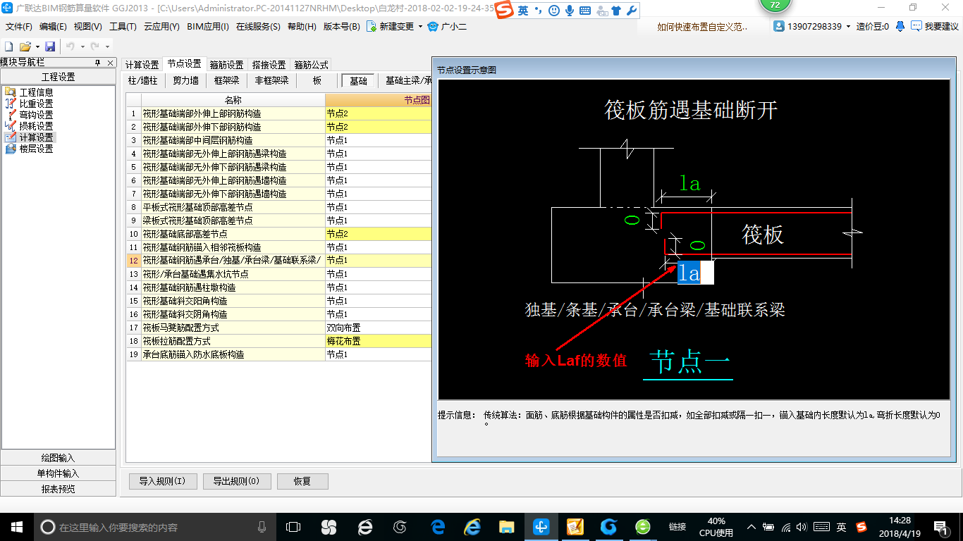The width and height of the screenshot is (963, 541).
Task: Open the dropdown arrow beside the Open folder icon
Action: point(36,46)
